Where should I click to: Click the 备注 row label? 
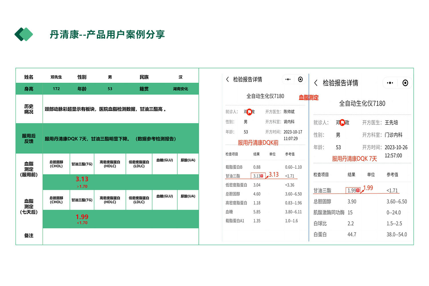coord(29,235)
